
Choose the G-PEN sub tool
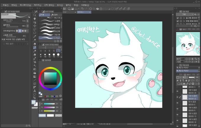50,38
